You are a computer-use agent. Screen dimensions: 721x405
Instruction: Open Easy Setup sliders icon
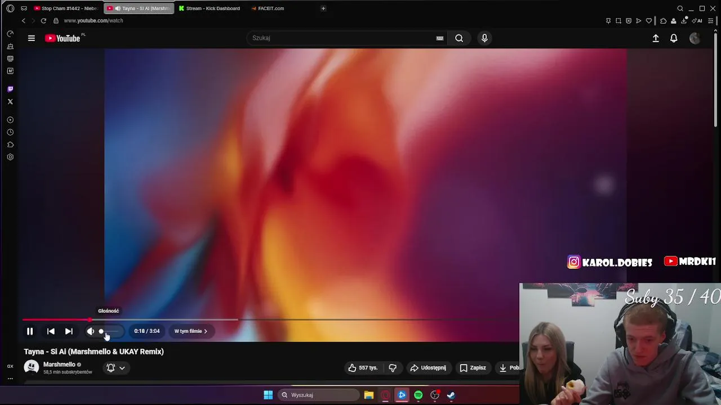point(710,21)
